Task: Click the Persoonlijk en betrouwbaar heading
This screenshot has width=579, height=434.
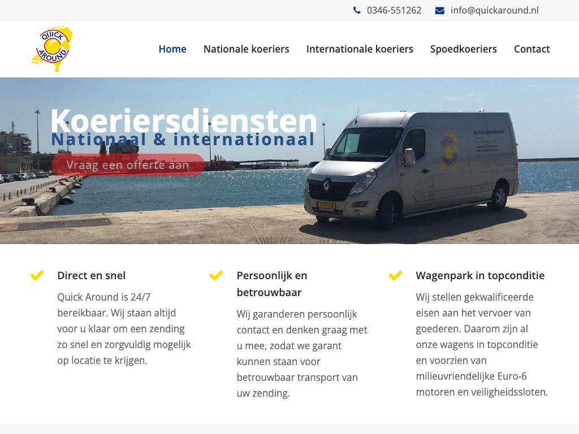Action: 272,284
